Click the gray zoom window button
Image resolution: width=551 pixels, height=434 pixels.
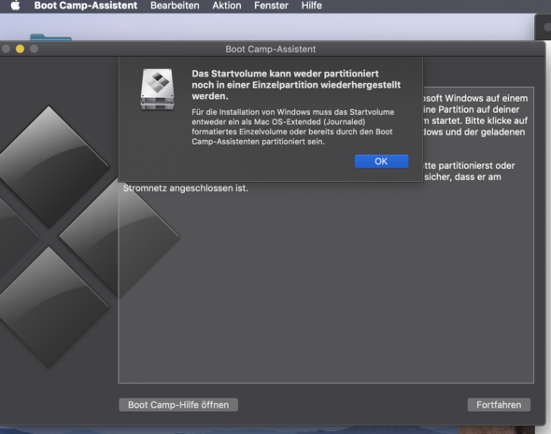pos(34,49)
